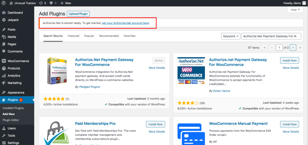Install Eshan Varma's Authorize.net Payment Gateway
Screen dimensions: 308x145
click(290, 60)
